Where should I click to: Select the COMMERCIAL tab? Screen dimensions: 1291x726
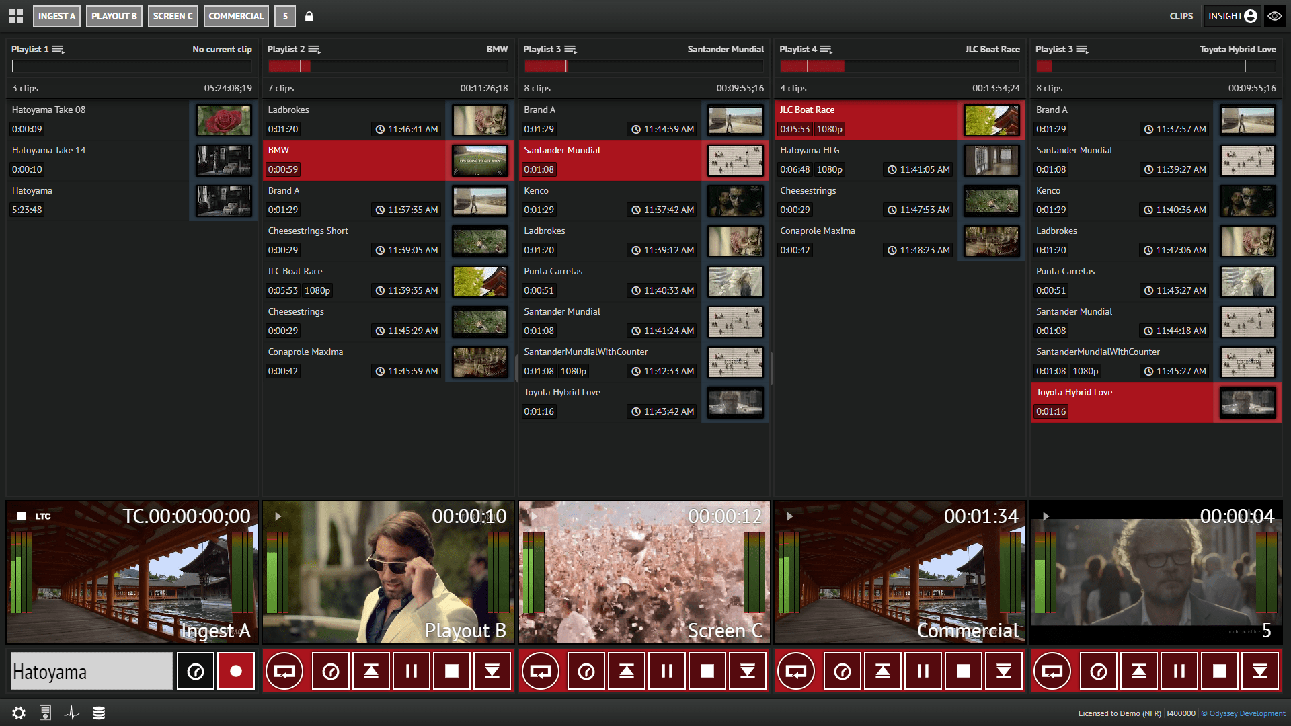235,15
